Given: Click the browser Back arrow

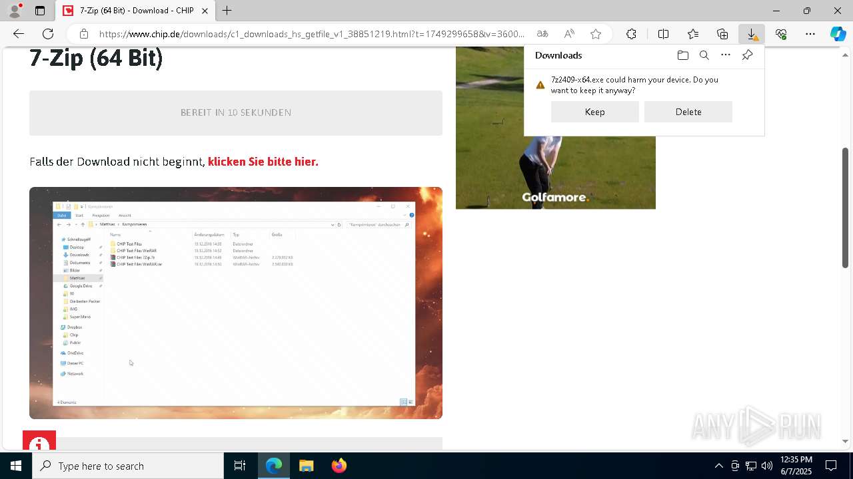Looking at the screenshot, I should coord(19,34).
